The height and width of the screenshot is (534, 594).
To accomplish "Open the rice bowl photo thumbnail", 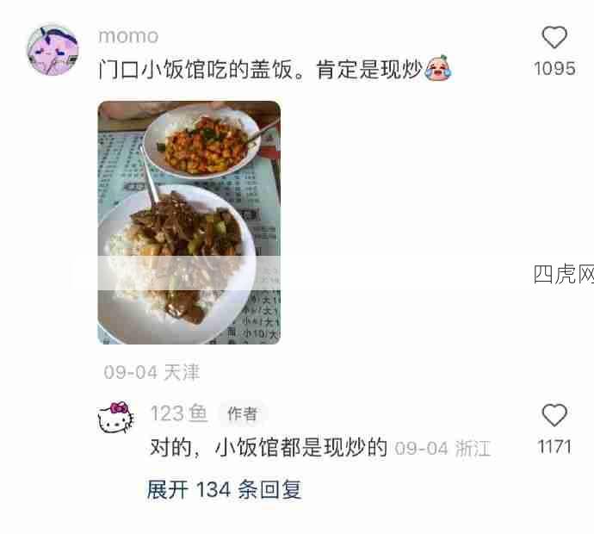I will click(189, 222).
